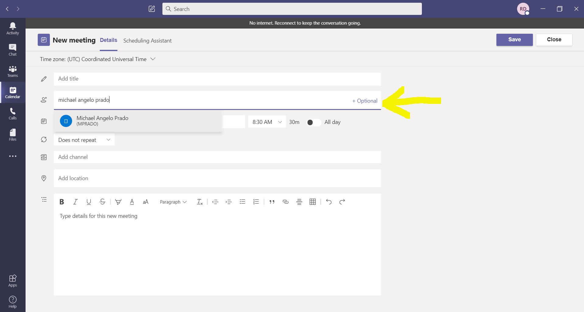
Task: Insert a bulleted list
Action: point(242,202)
